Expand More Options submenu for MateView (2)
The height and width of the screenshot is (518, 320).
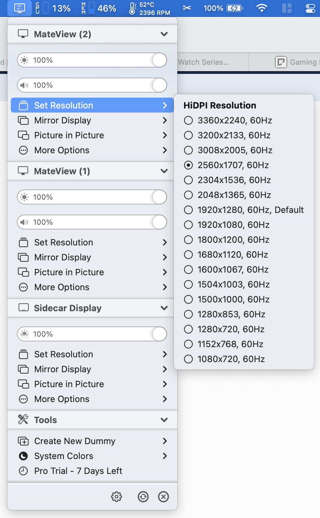pyautogui.click(x=165, y=150)
